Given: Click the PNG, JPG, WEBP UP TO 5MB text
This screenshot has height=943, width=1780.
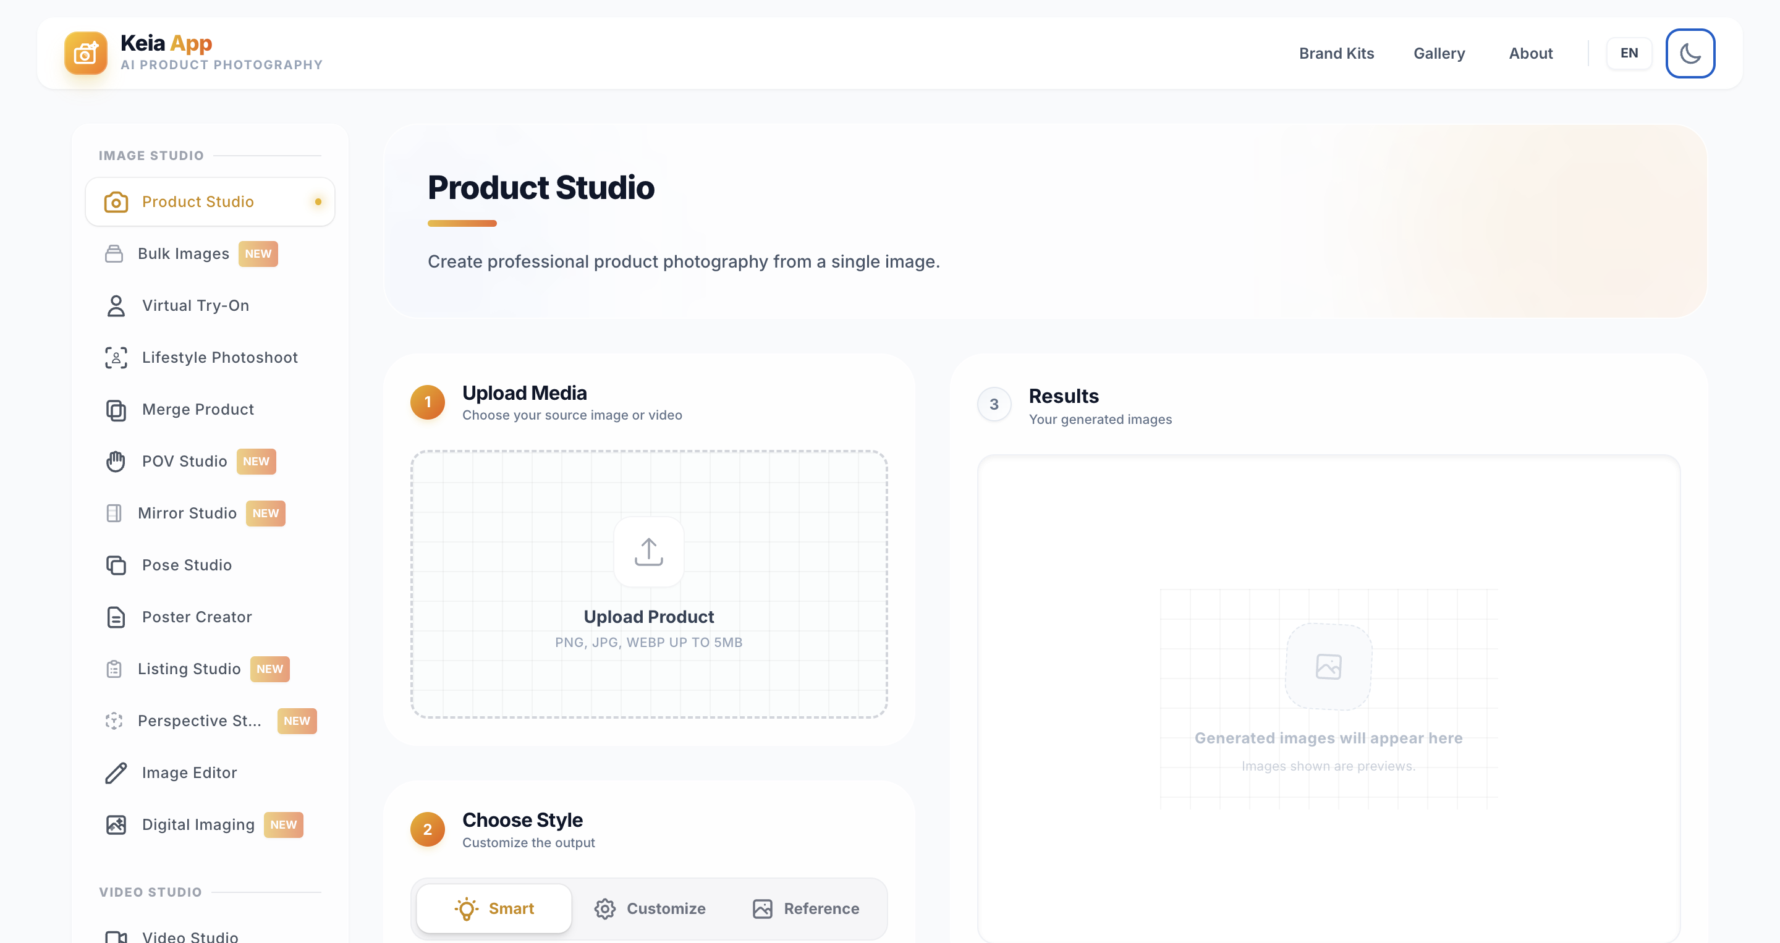Looking at the screenshot, I should pos(649,643).
